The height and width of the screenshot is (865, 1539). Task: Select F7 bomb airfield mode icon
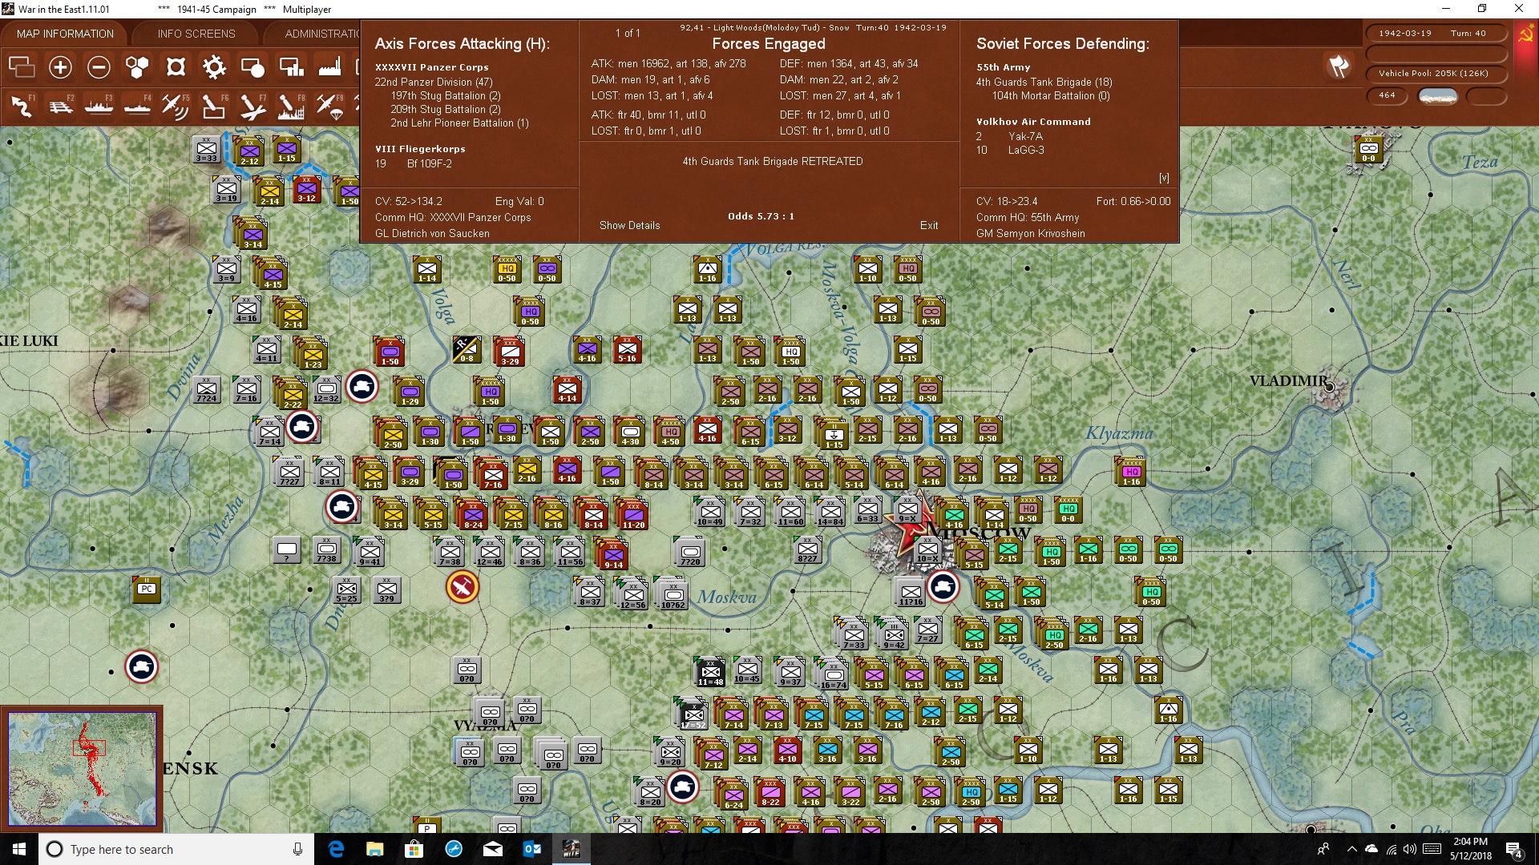click(x=252, y=106)
